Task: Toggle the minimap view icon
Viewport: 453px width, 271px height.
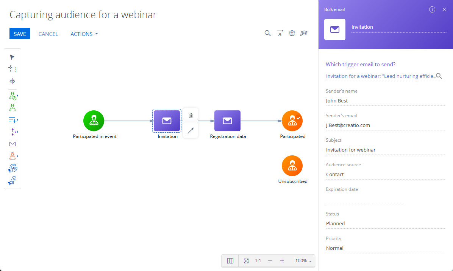Action: click(x=230, y=261)
